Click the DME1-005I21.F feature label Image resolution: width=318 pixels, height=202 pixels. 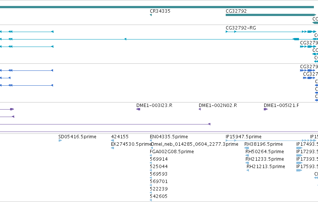pos(281,105)
